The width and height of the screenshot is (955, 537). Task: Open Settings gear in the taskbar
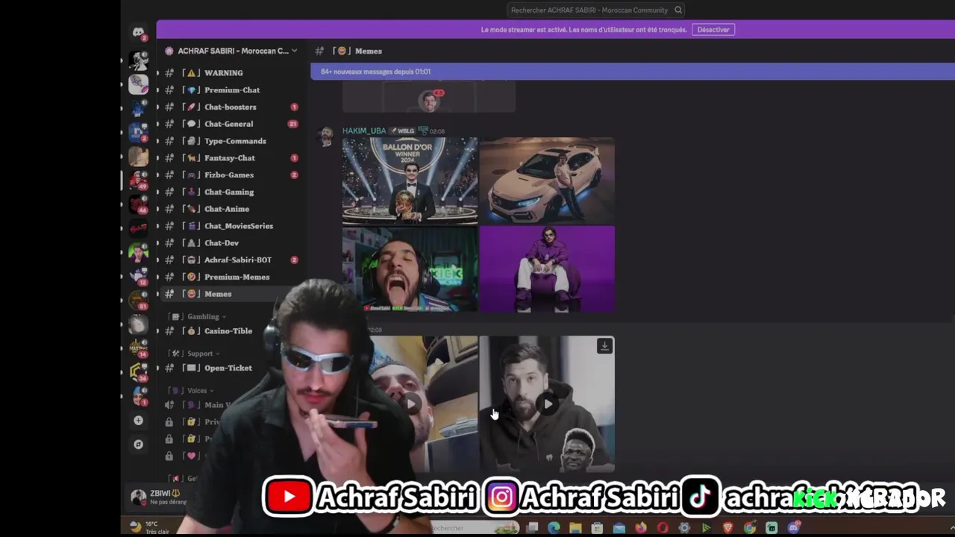pos(684,528)
